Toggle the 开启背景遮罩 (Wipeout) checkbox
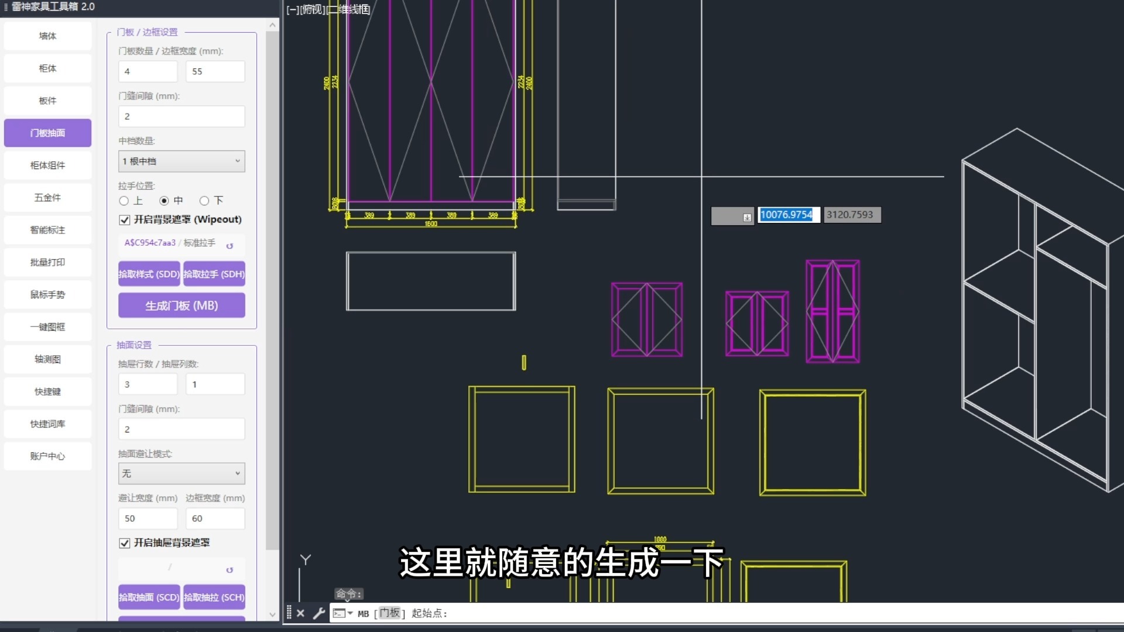 (124, 220)
